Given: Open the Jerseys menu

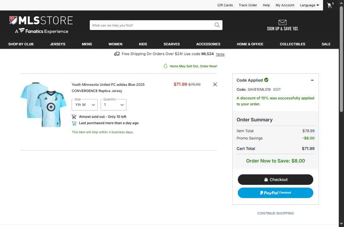Looking at the screenshot, I should pyautogui.click(x=58, y=44).
